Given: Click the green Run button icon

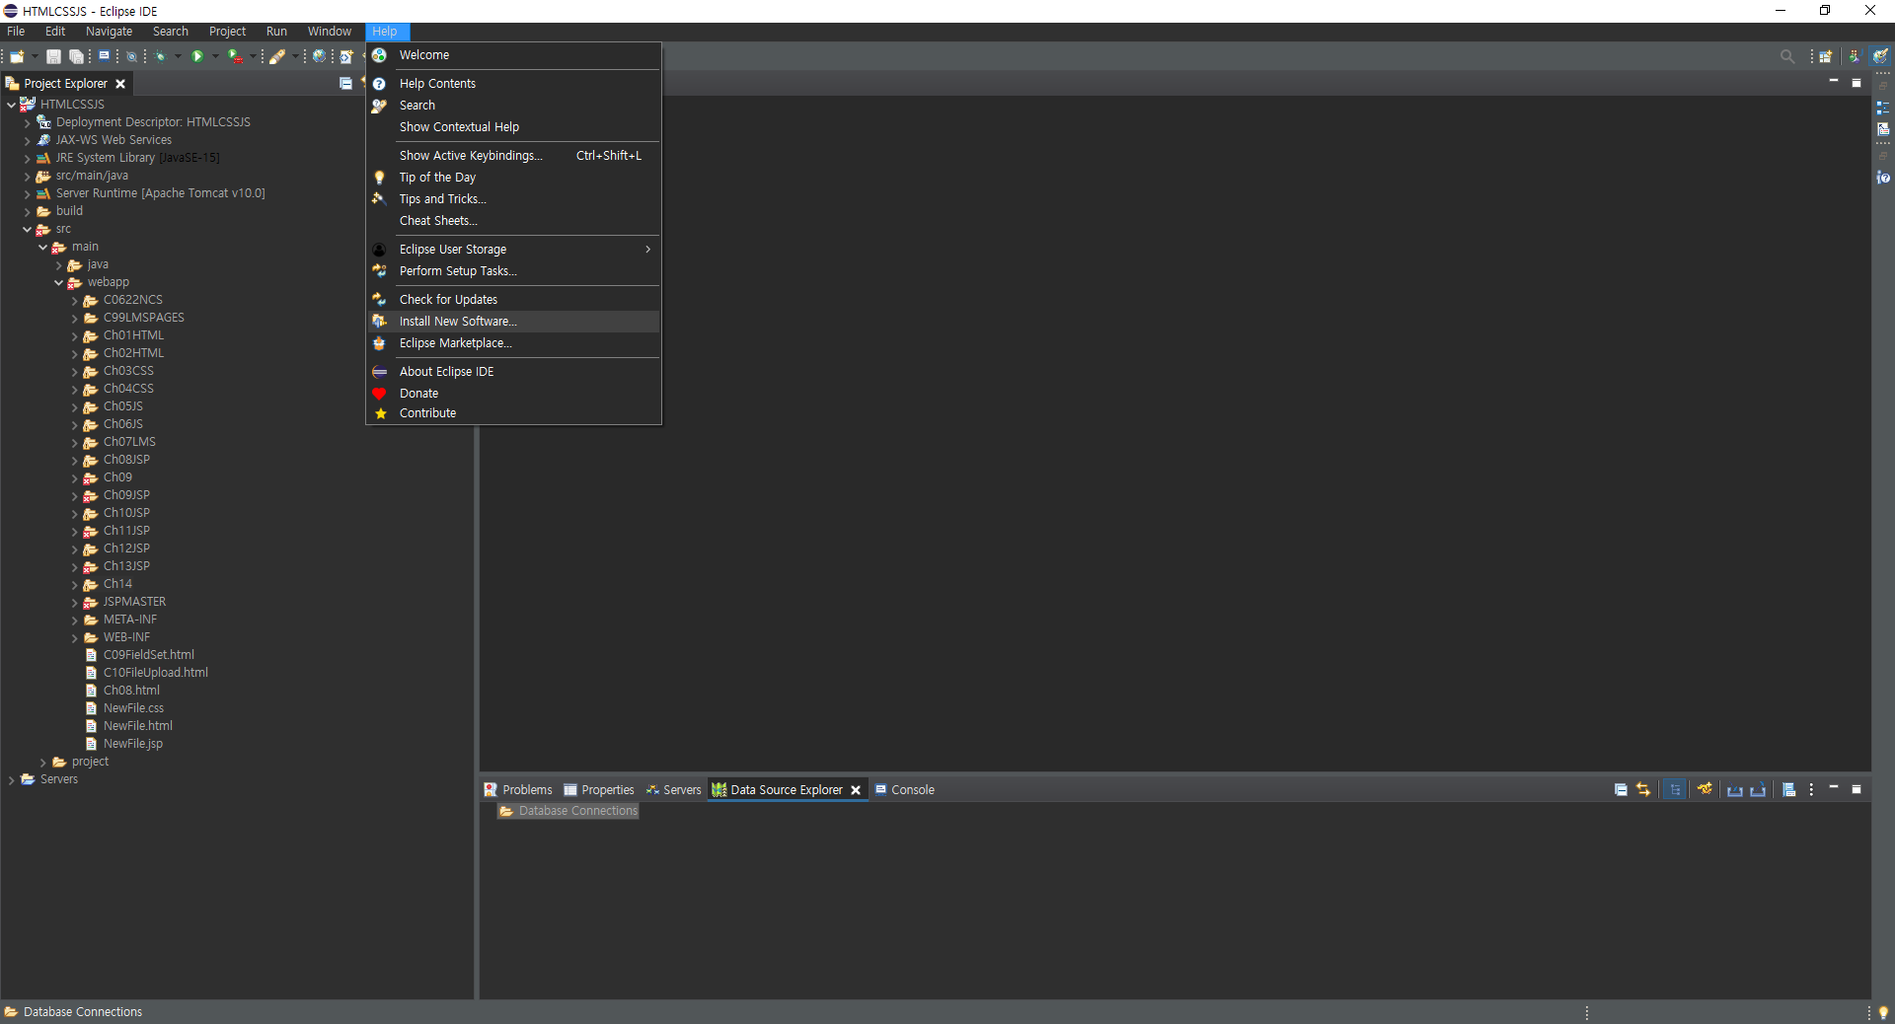Looking at the screenshot, I should tap(197, 56).
